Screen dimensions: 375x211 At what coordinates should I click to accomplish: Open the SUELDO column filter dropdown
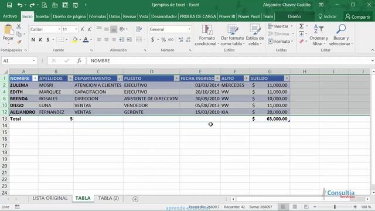287,79
